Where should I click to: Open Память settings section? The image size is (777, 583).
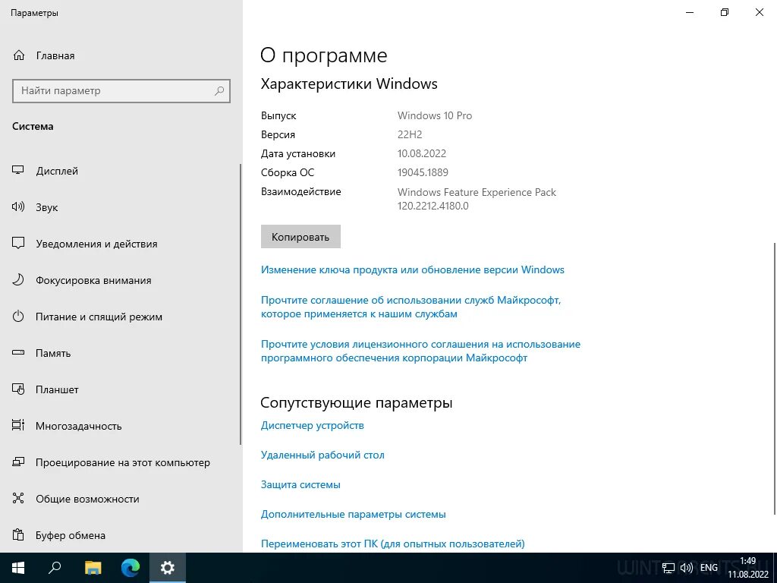[x=53, y=353]
